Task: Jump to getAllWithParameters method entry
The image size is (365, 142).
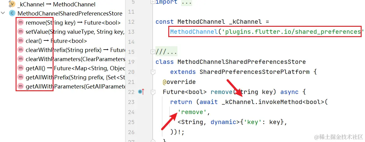Action: (76, 86)
